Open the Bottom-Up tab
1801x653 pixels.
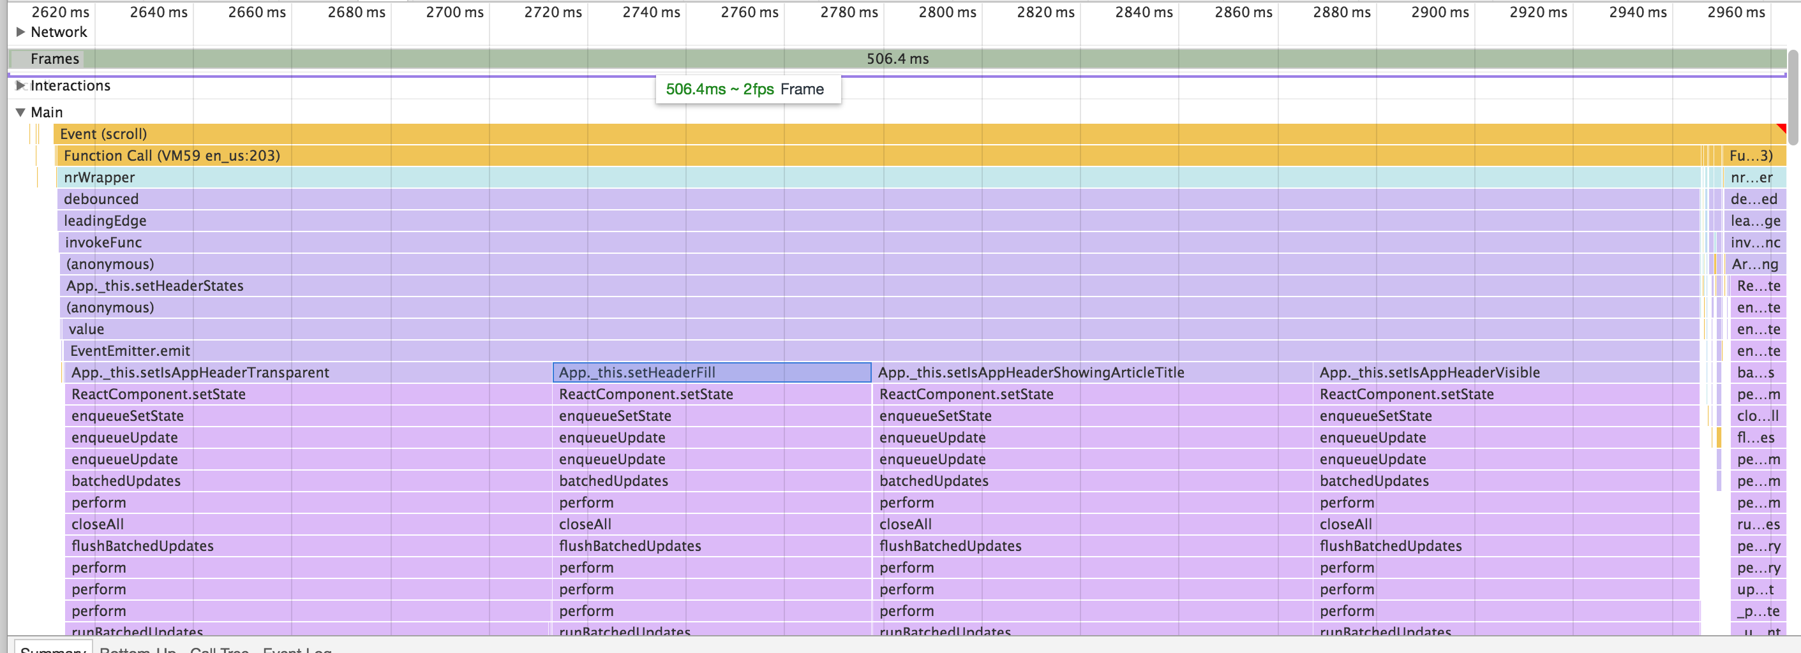[138, 648]
